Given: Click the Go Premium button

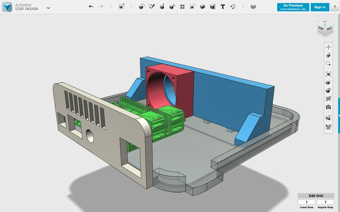Looking at the screenshot, I should (x=293, y=7).
